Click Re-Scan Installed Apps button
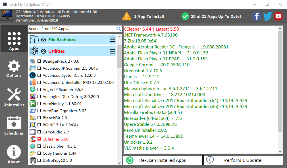Viewport: 287px width, 168px height. 163,160
